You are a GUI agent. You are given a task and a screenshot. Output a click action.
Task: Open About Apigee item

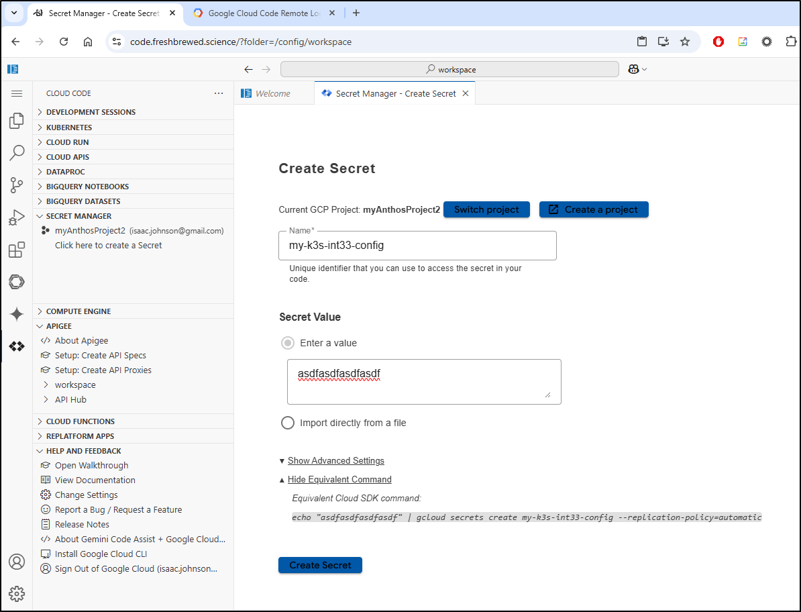point(82,341)
